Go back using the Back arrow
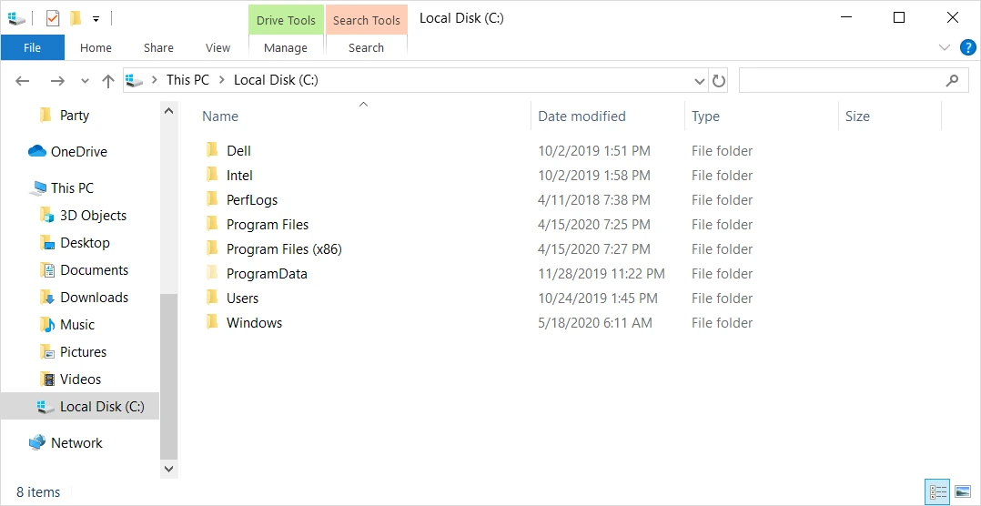Screen dimensions: 981x506 [x=22, y=81]
